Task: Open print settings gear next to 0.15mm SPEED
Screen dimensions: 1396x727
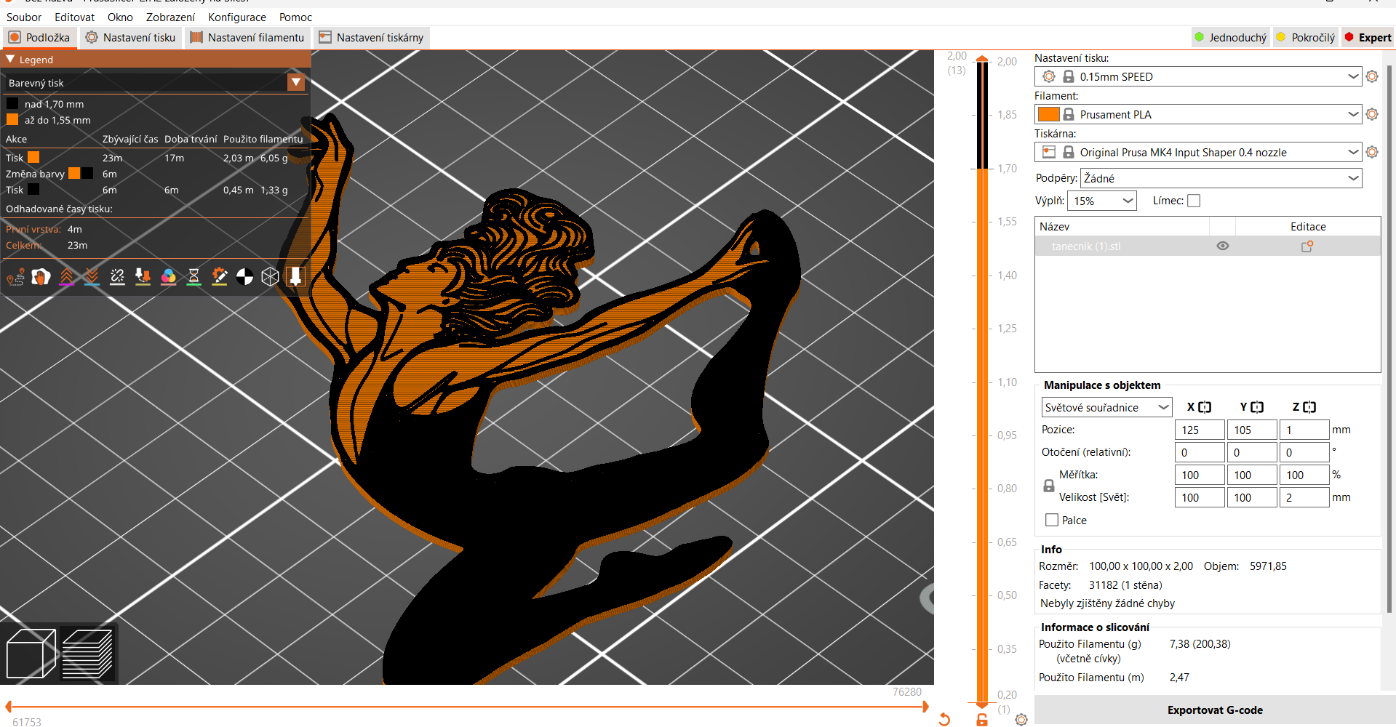Action: (x=1372, y=76)
